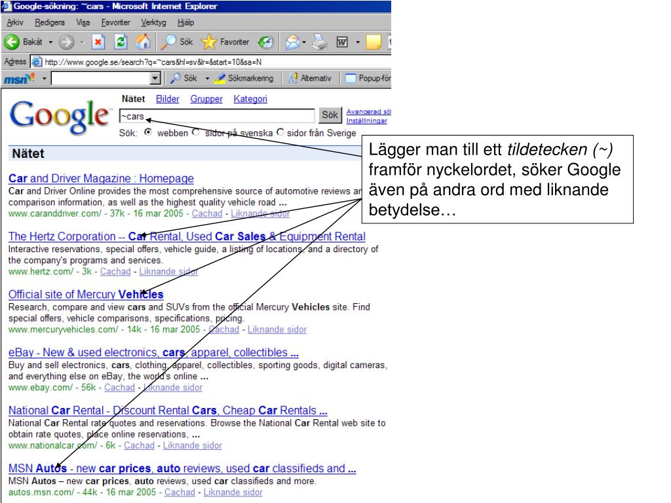Click the grey forward arrow icon
This screenshot has width=671, height=503.
point(66,42)
